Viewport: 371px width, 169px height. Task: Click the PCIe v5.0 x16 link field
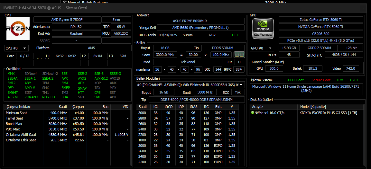click(x=321, y=41)
